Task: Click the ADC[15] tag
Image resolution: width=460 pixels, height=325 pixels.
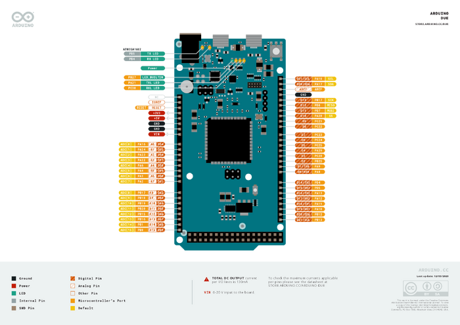Action: click(127, 230)
